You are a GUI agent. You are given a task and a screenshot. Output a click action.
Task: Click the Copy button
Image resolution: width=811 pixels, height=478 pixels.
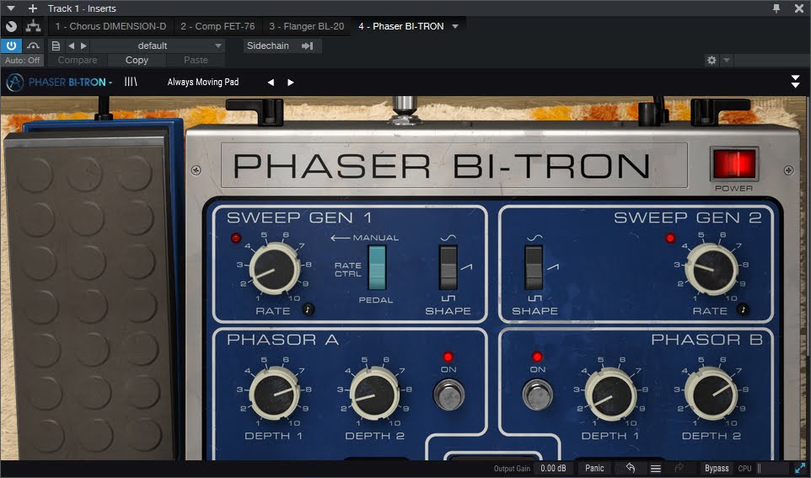137,60
